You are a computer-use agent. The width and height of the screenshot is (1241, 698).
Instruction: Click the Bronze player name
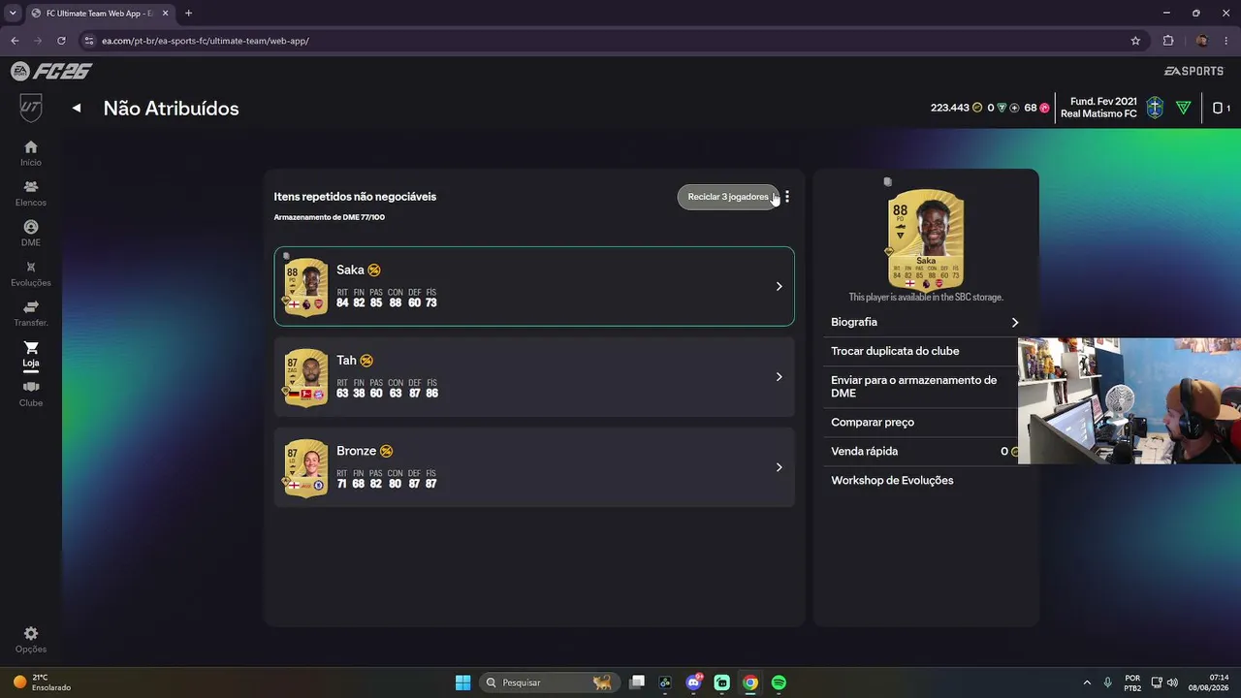(356, 451)
